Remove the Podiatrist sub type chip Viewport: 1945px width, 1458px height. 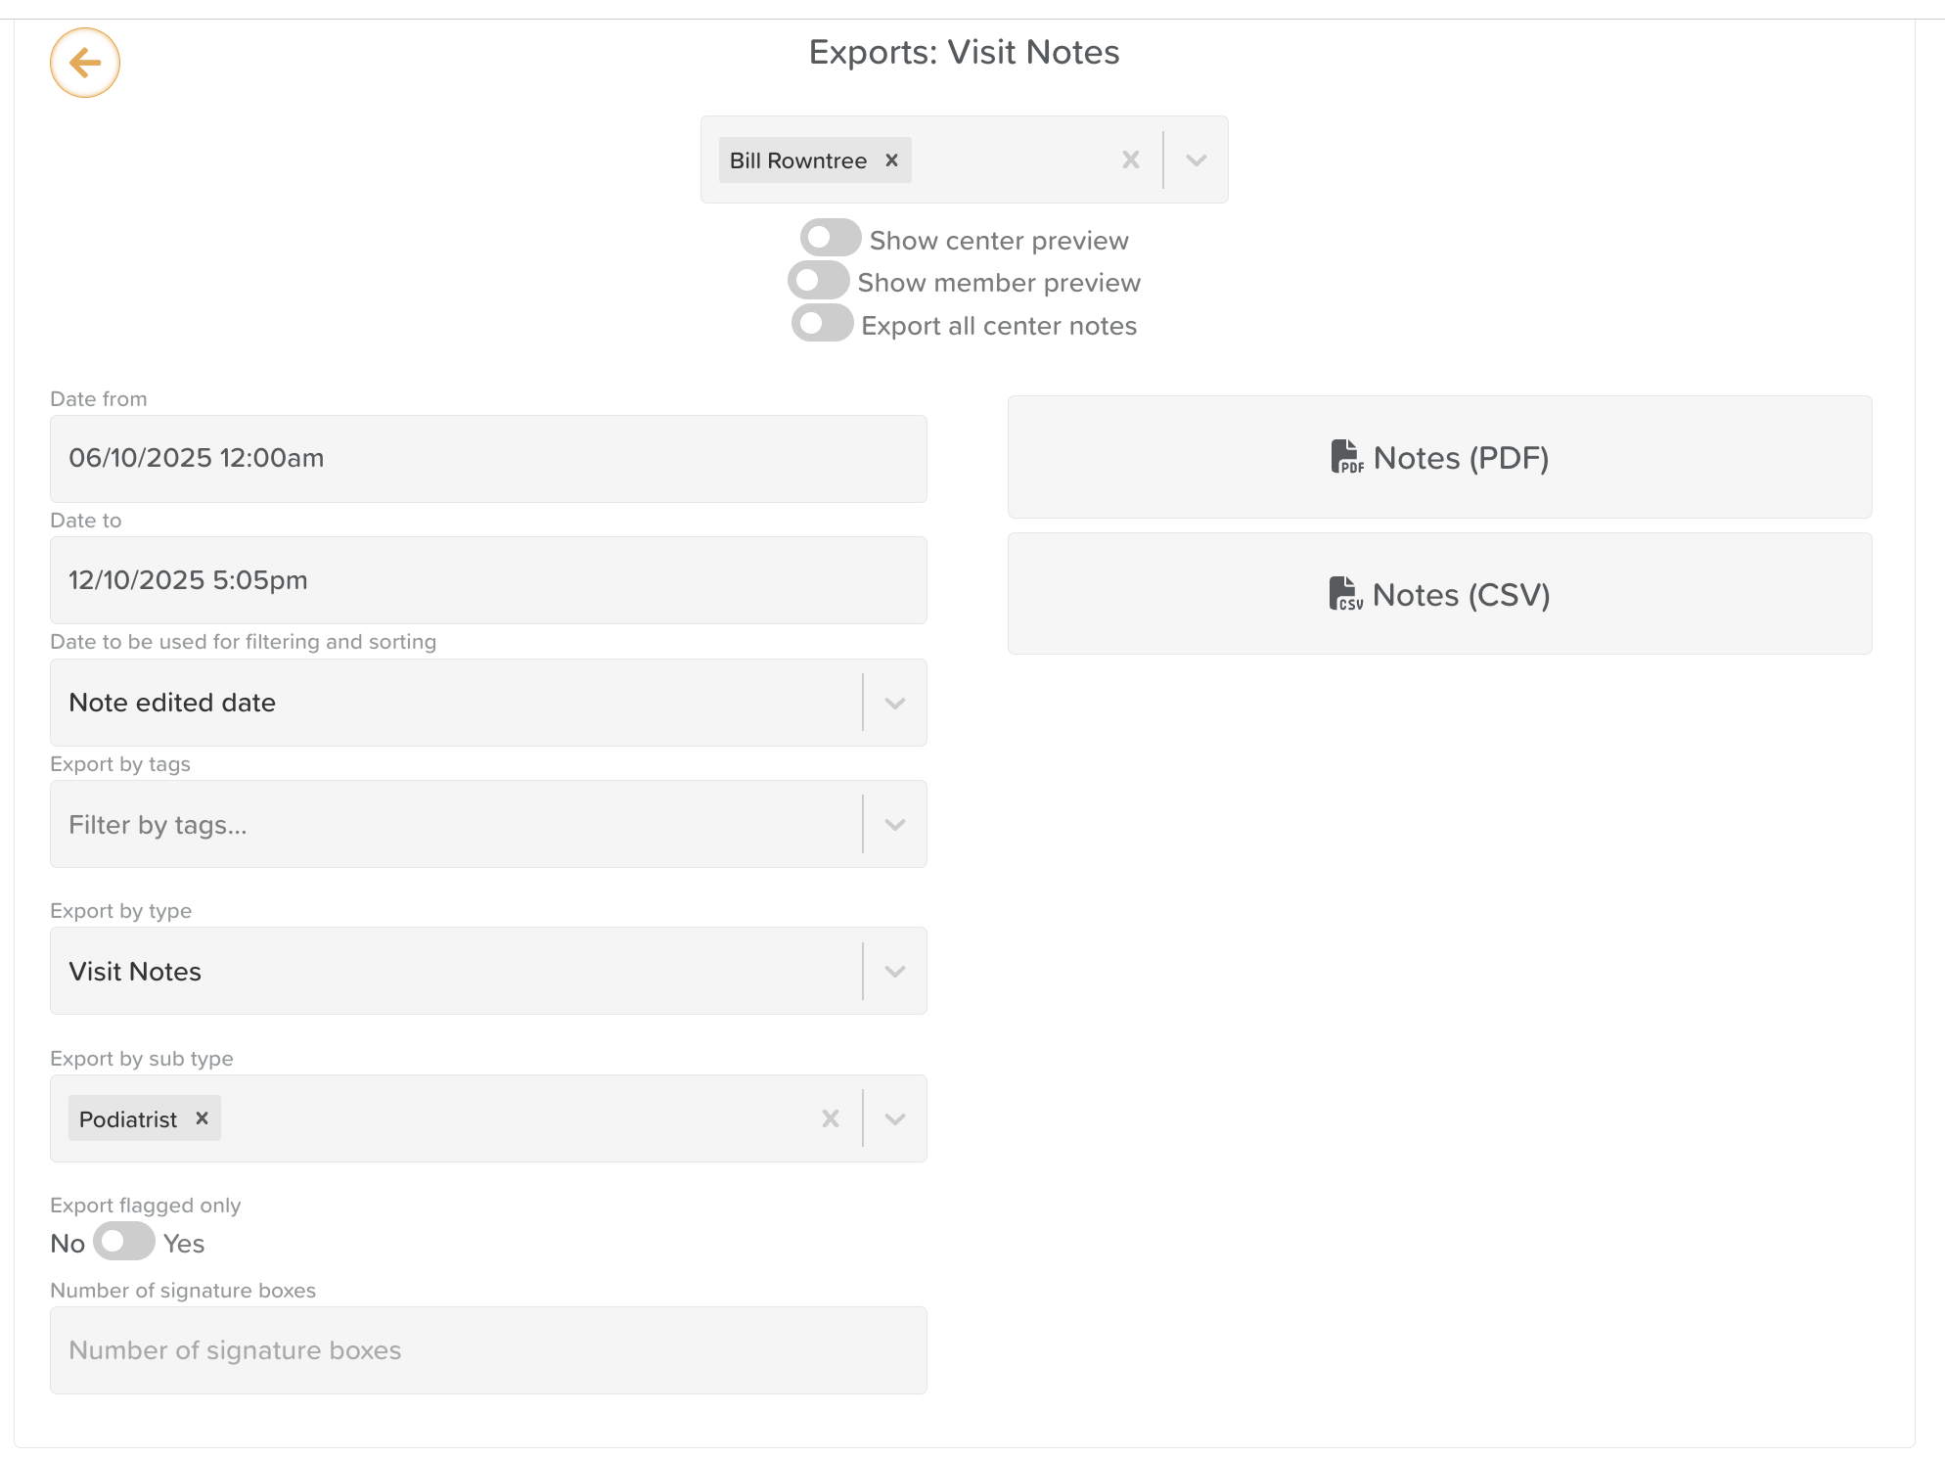[202, 1118]
